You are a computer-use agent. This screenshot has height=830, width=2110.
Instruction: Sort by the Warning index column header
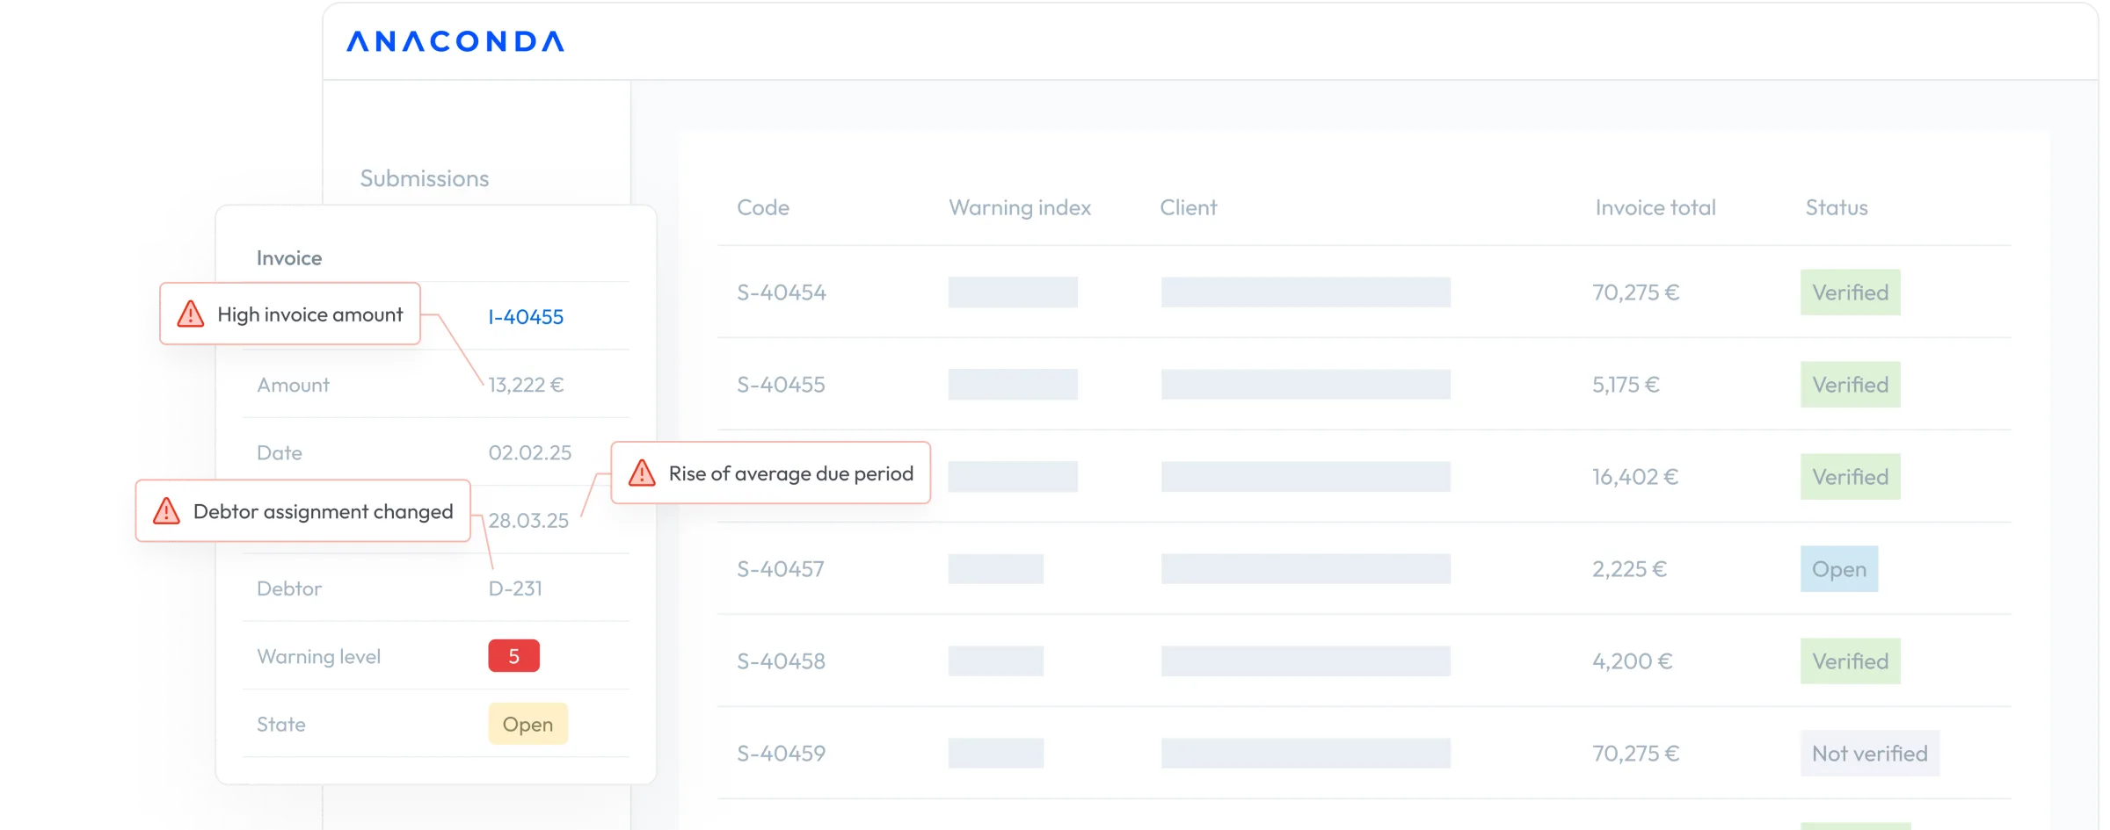coord(1020,207)
